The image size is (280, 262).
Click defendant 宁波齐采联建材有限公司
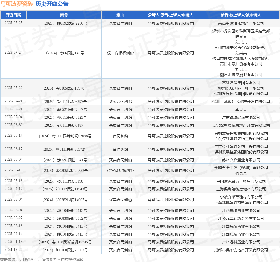[241, 197]
